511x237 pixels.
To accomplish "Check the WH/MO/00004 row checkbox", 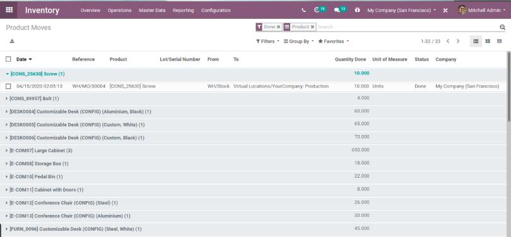I will tap(8, 86).
